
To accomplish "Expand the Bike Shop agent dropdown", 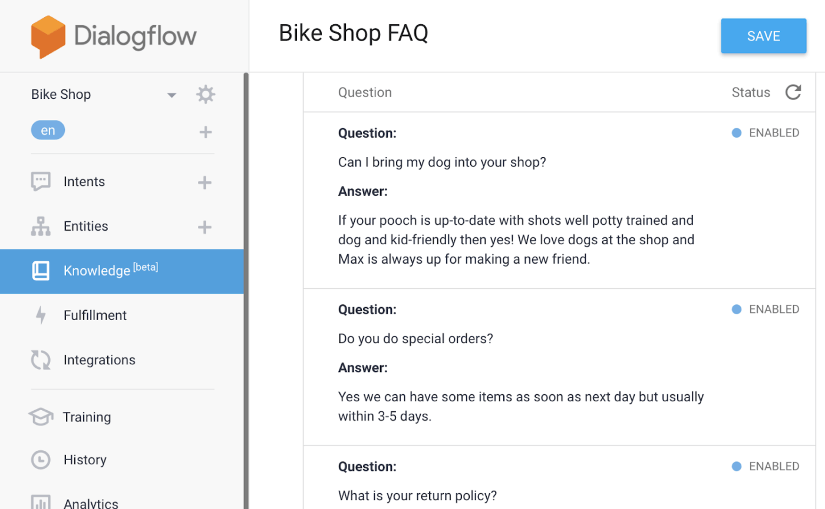I will pyautogui.click(x=171, y=94).
